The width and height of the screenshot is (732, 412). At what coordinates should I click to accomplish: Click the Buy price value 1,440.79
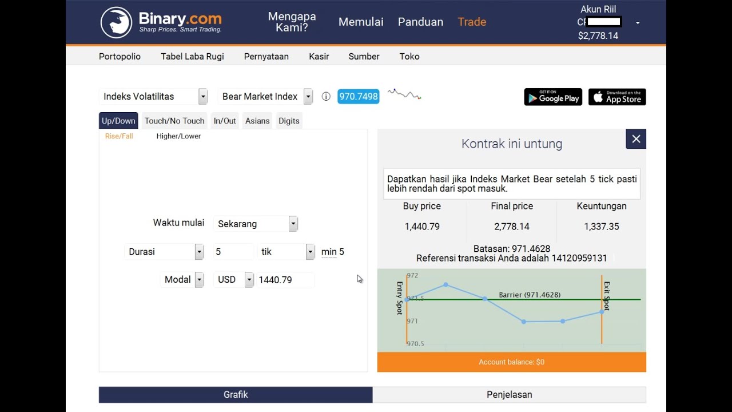[422, 227]
